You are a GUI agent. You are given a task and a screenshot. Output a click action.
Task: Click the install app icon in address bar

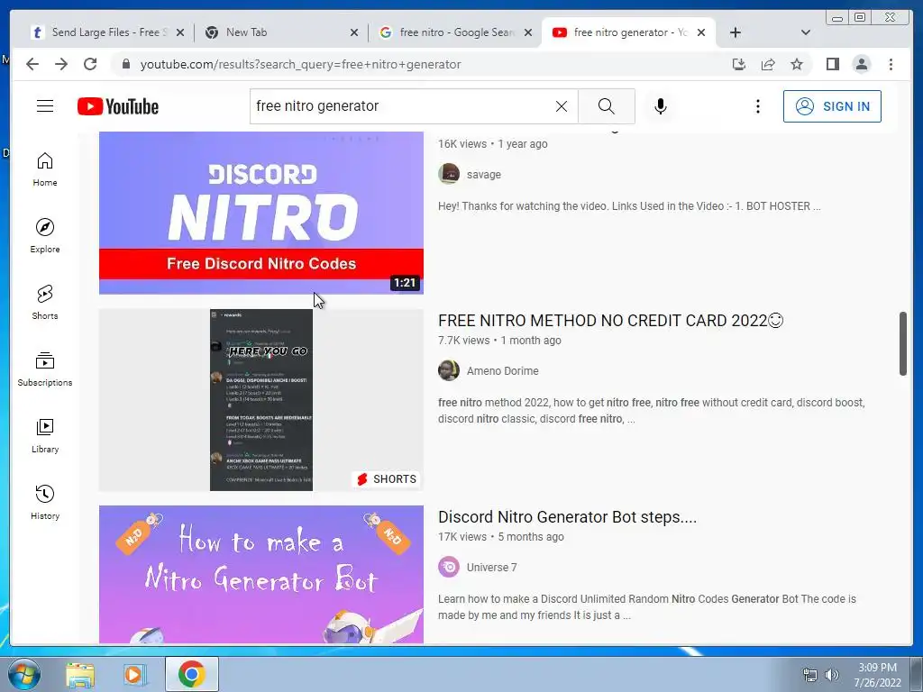739,64
